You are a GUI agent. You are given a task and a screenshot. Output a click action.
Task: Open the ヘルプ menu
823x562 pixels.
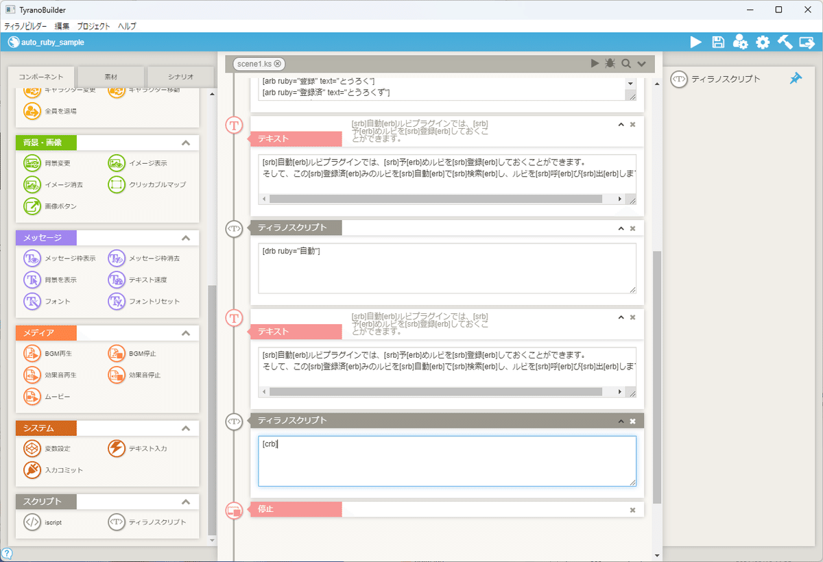127,26
